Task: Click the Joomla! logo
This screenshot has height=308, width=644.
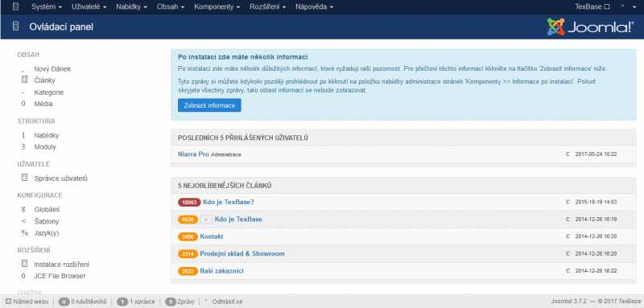Action: pos(590,27)
